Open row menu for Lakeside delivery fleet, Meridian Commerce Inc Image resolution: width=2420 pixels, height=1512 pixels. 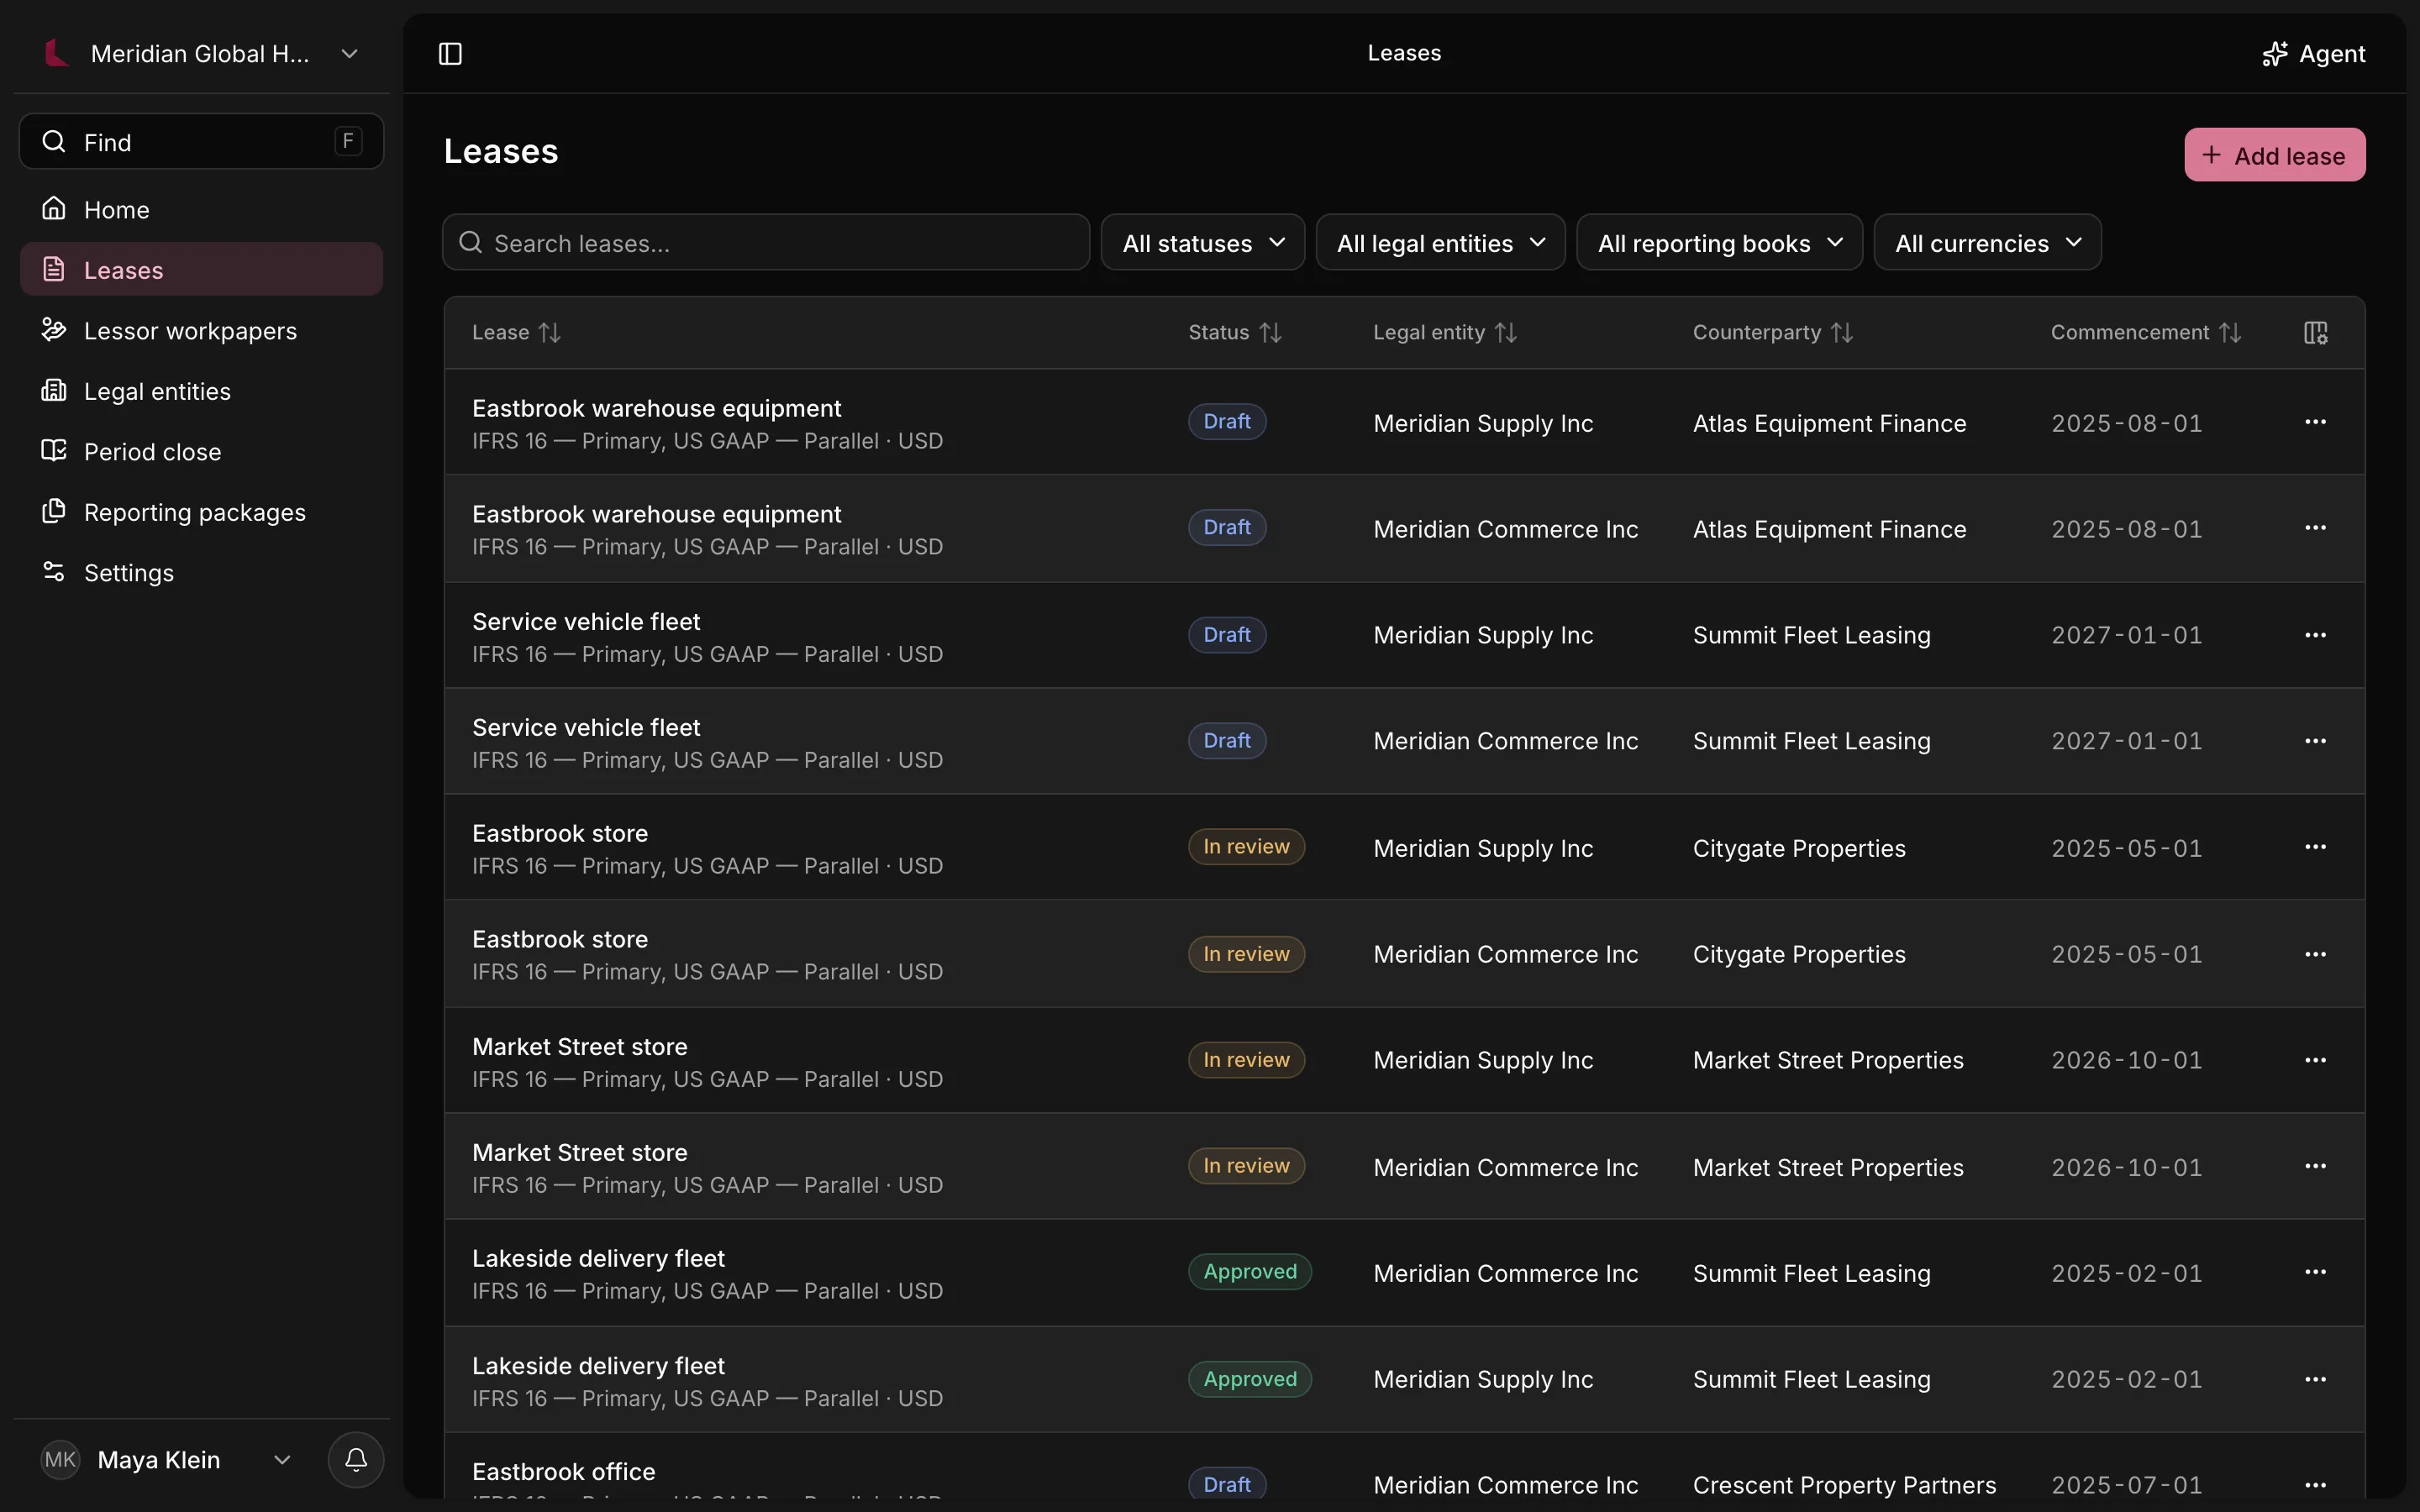tap(2315, 1272)
